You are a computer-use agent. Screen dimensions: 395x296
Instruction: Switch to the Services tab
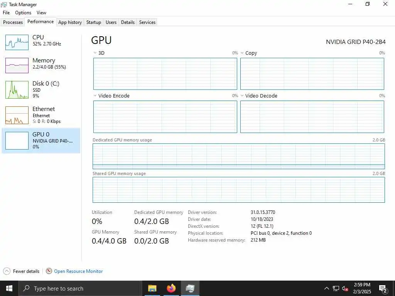[147, 22]
